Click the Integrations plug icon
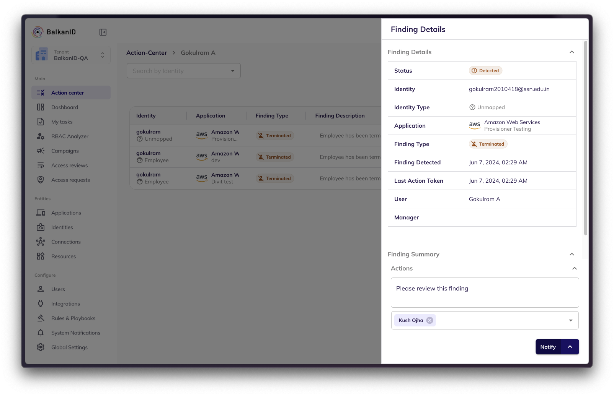This screenshot has width=614, height=396. click(x=41, y=304)
